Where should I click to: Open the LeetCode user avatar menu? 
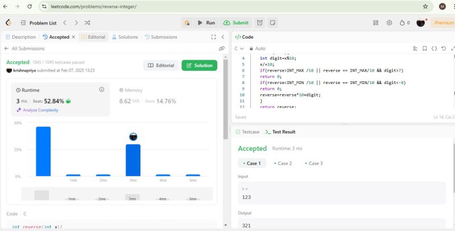pos(421,23)
